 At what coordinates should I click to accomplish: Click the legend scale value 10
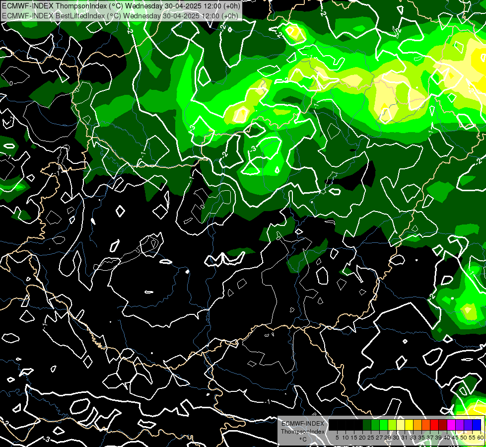(x=346, y=438)
